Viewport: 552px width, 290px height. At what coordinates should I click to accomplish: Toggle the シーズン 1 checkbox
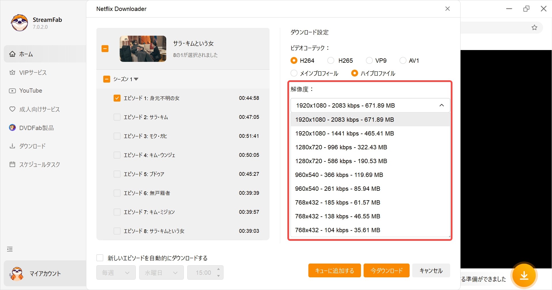click(106, 79)
